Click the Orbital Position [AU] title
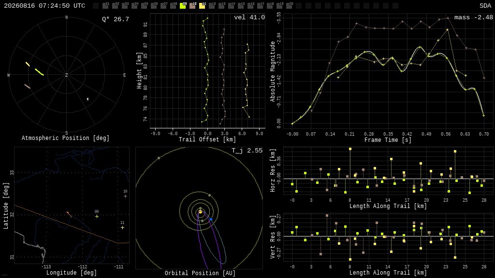The width and height of the screenshot is (495, 278). 200,273
